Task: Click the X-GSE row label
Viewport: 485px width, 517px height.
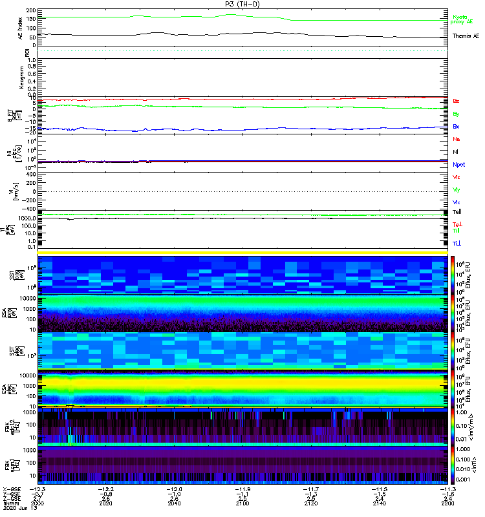Action: [x=12, y=490]
